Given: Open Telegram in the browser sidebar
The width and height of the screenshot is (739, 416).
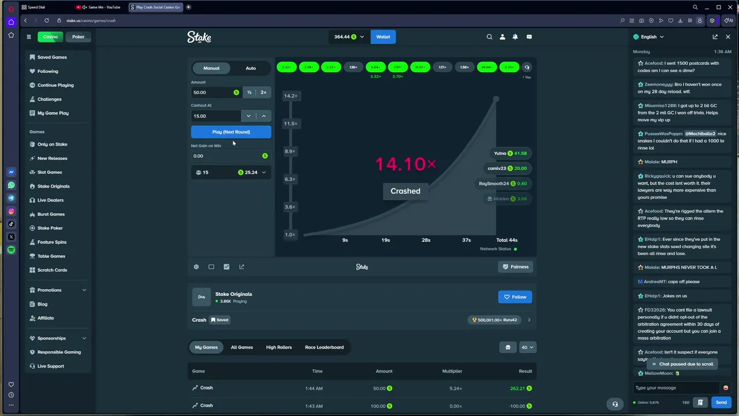Looking at the screenshot, I should pos(11,198).
